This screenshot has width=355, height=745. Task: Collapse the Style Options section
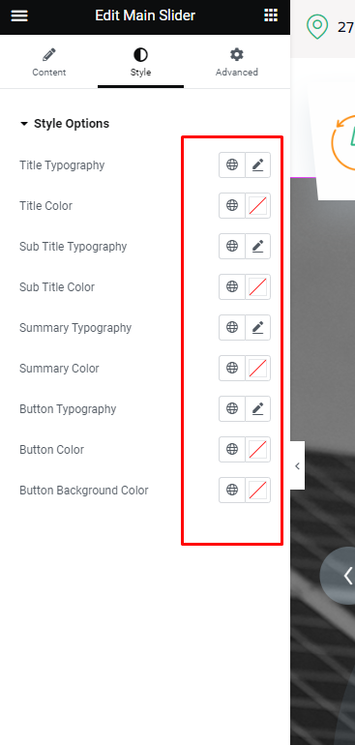click(x=64, y=124)
